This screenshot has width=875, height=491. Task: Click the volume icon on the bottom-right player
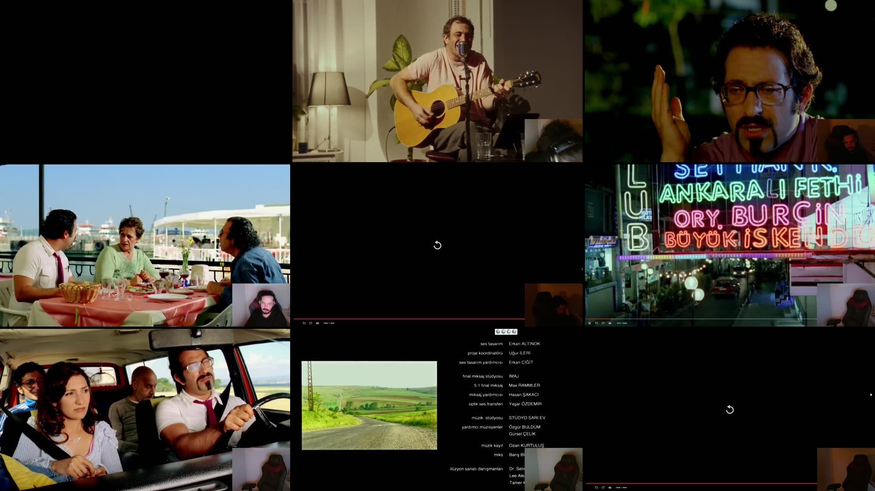tap(610, 487)
